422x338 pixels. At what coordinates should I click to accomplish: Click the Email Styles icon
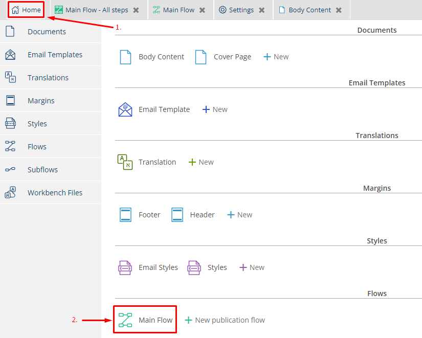tap(125, 267)
